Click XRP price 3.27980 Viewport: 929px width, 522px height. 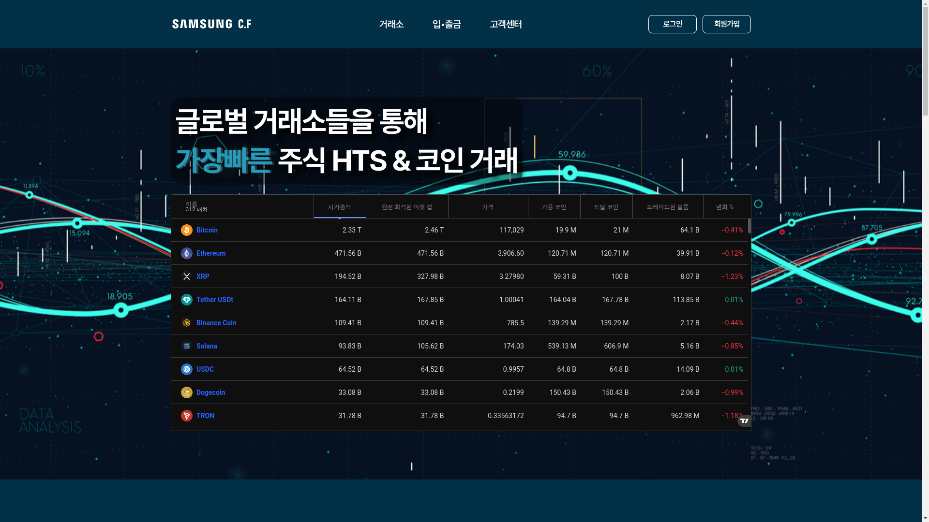(x=511, y=276)
